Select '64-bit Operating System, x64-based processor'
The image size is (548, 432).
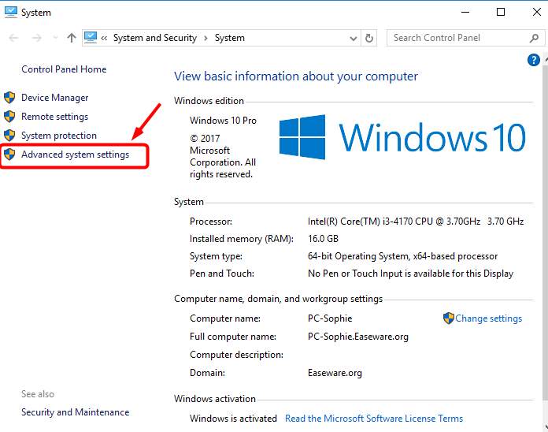tap(402, 256)
